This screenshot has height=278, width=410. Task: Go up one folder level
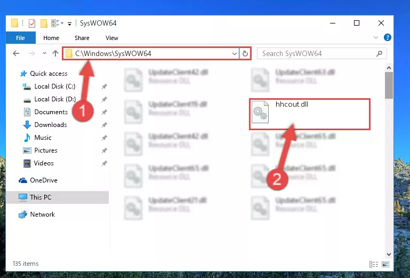55,53
